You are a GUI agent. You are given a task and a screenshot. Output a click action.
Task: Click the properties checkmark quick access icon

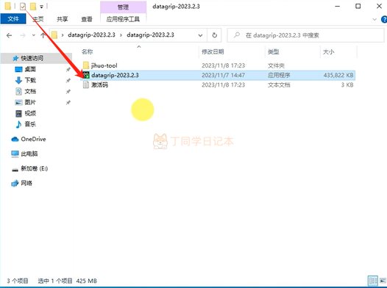(23, 7)
